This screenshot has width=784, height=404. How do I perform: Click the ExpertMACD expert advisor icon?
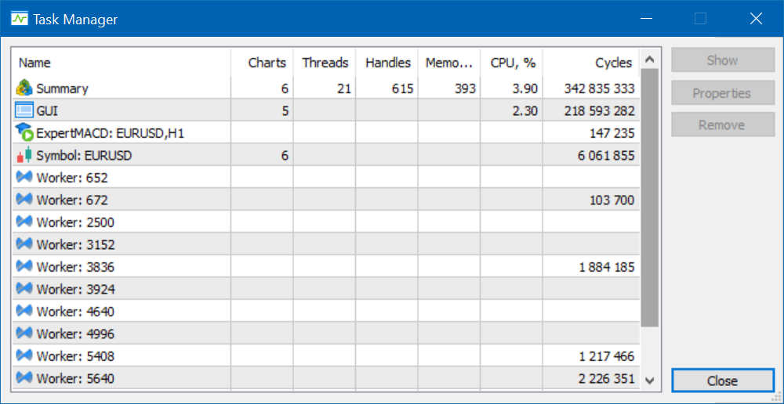[24, 133]
